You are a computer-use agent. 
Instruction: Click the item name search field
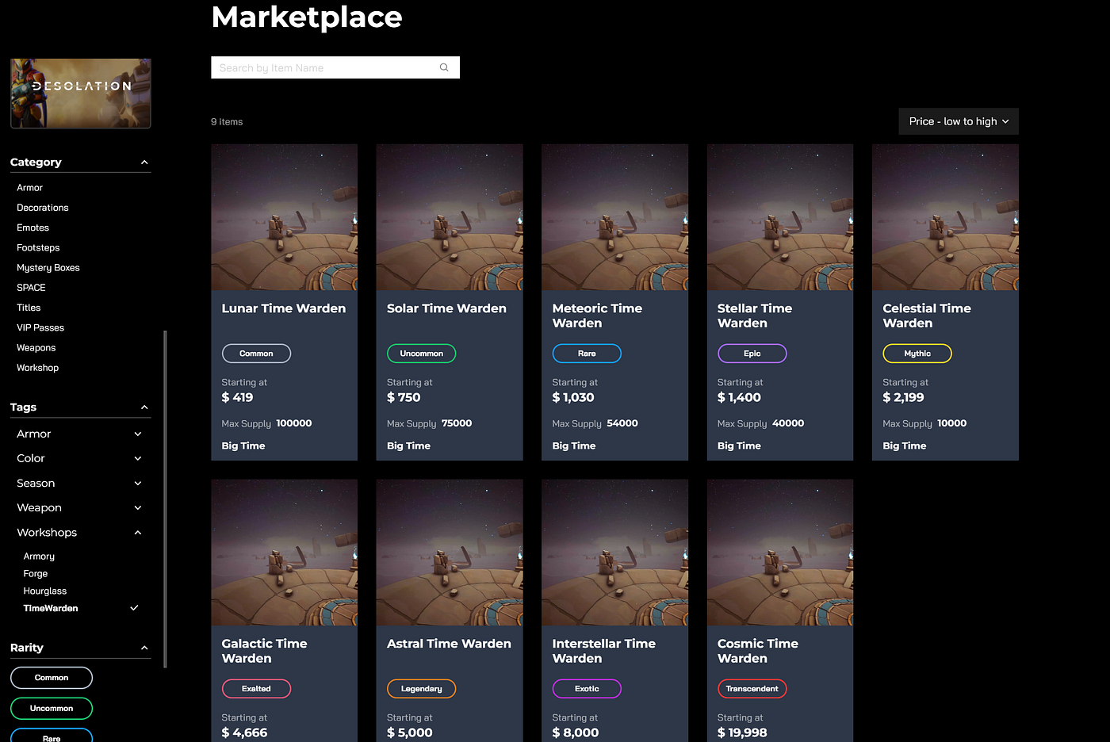click(317, 67)
